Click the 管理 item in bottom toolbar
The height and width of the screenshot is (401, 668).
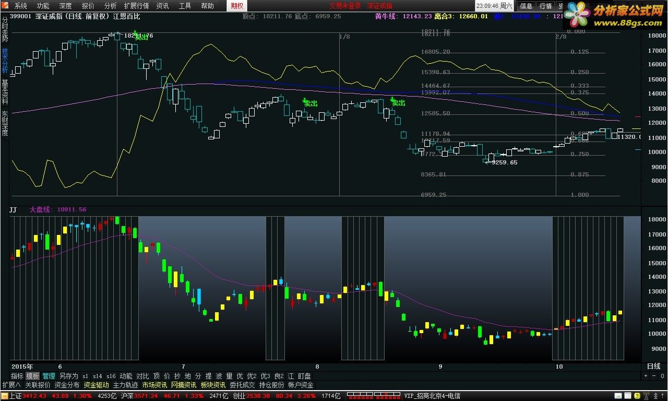49,376
